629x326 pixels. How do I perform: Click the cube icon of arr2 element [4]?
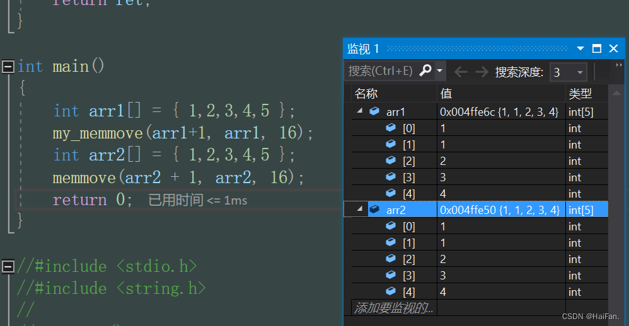click(391, 291)
